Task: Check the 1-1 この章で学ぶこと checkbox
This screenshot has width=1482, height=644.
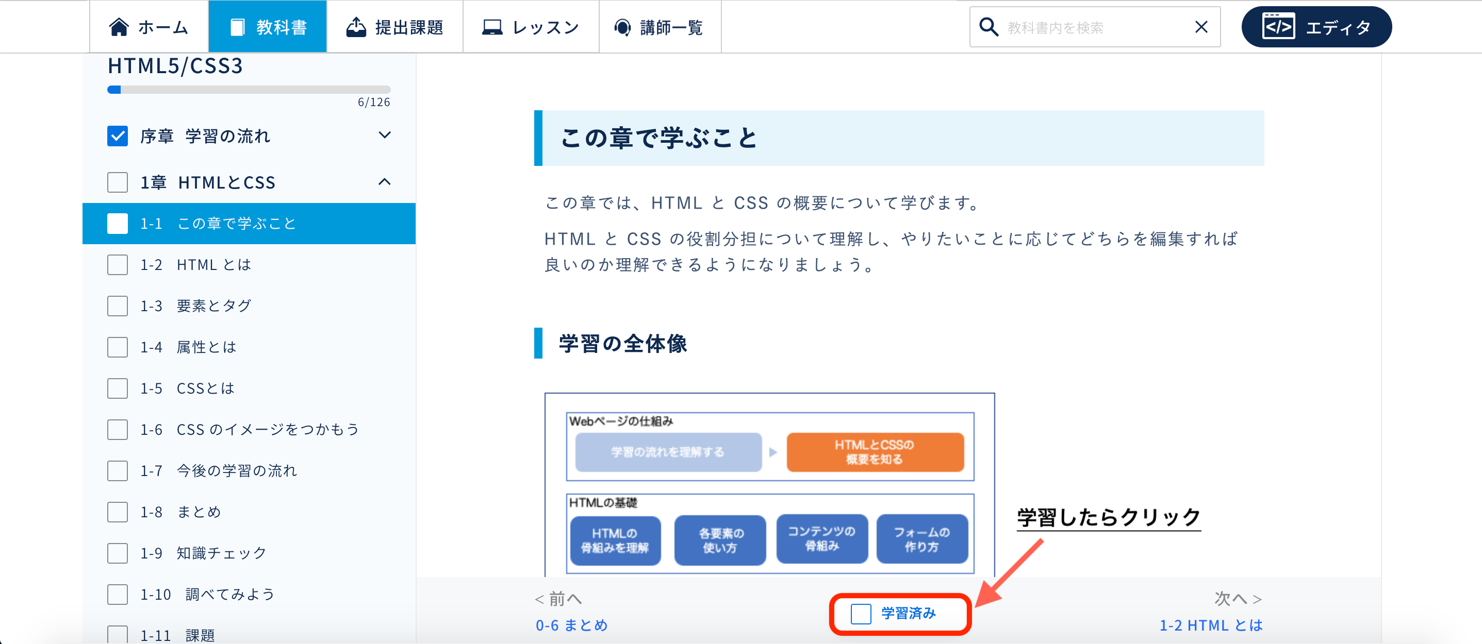Action: [x=118, y=224]
